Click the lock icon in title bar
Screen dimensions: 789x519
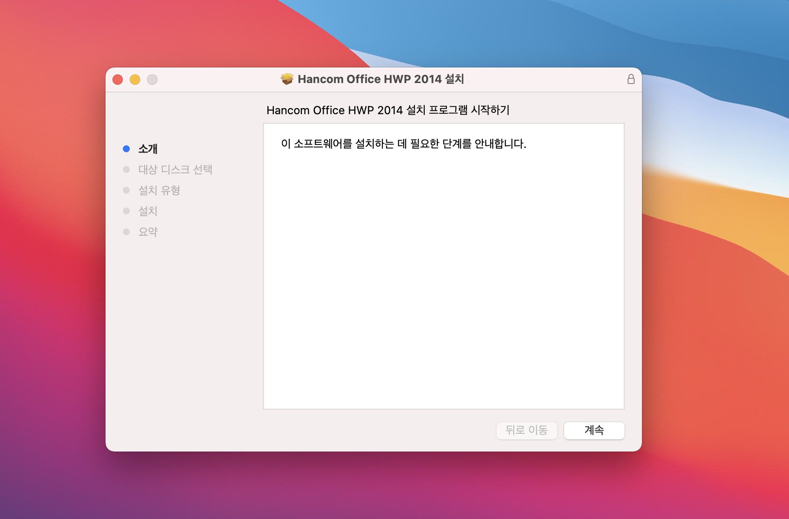click(631, 79)
